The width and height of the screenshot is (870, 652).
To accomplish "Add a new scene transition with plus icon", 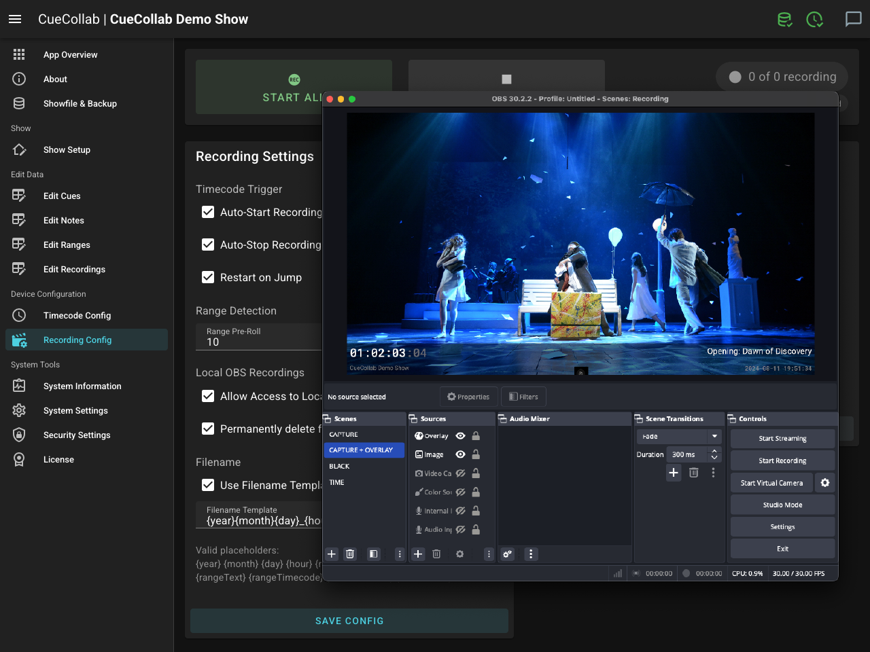I will coord(673,472).
